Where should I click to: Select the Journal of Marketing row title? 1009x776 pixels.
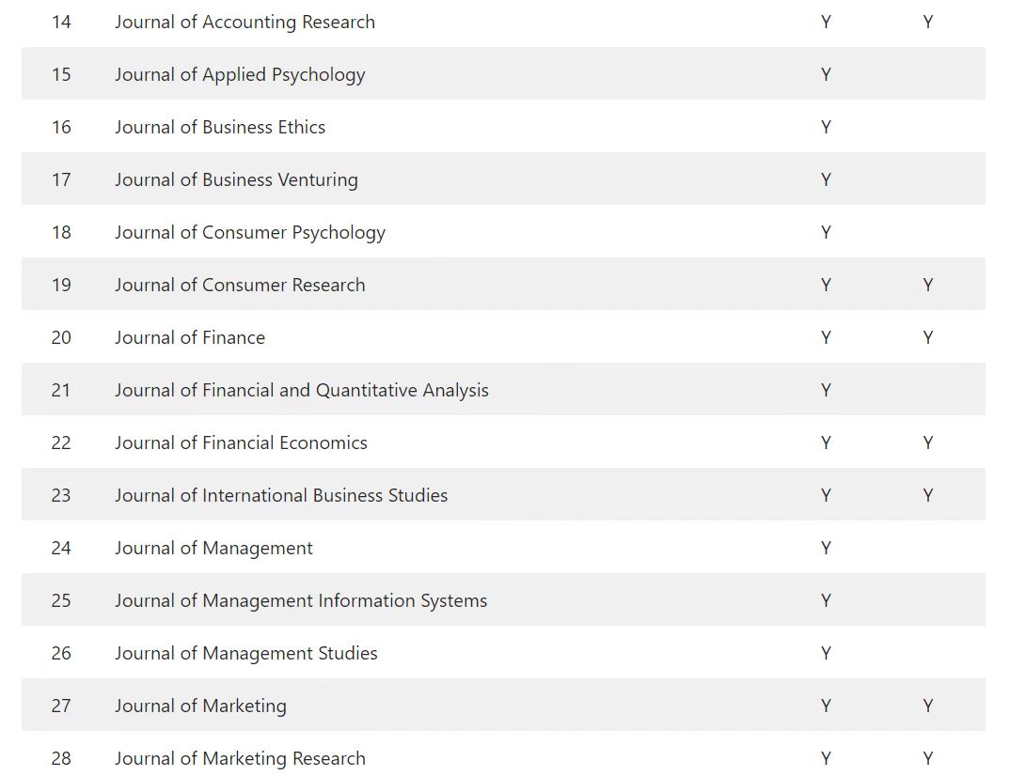[200, 706]
